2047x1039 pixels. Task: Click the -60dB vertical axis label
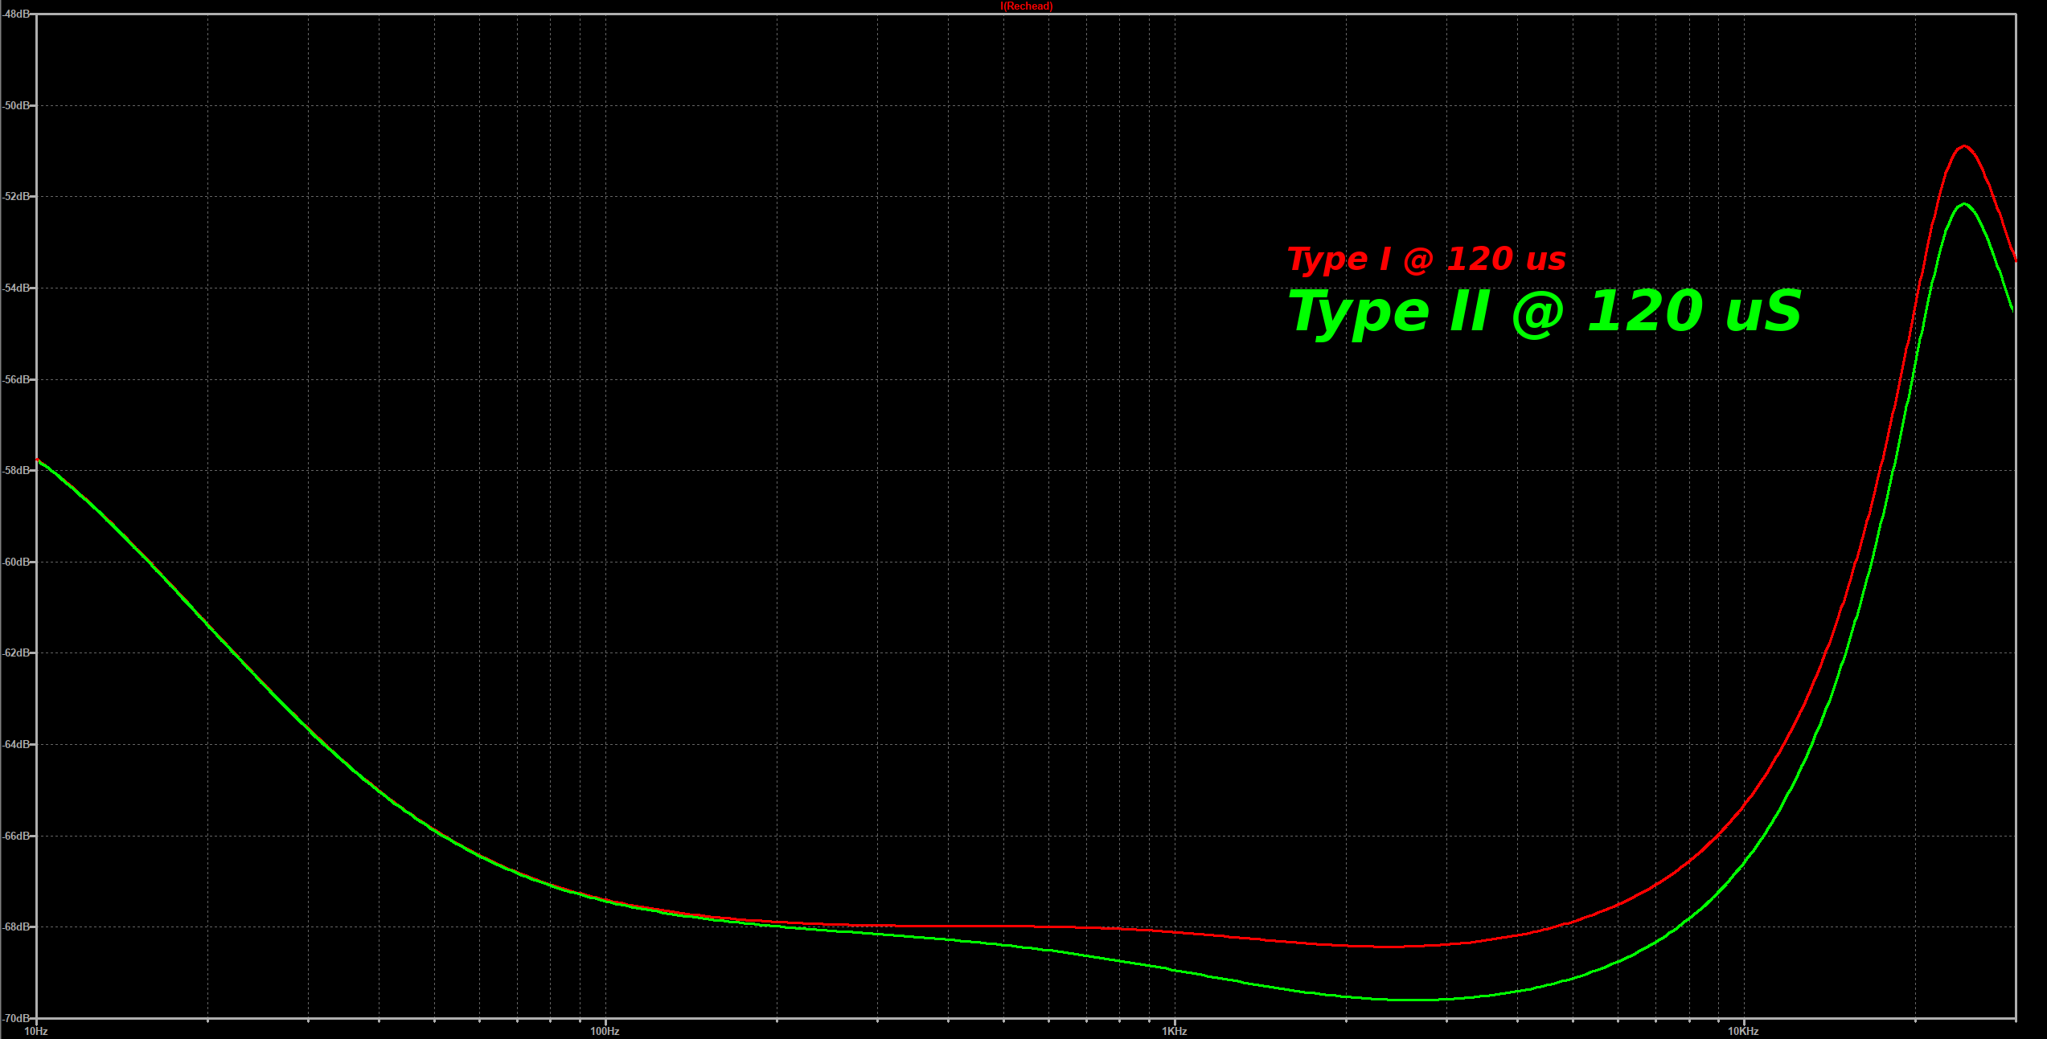pyautogui.click(x=15, y=562)
